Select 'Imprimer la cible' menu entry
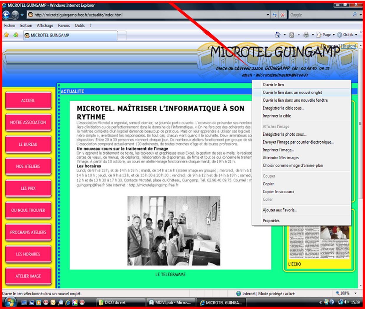The image size is (365, 309). click(x=301, y=116)
